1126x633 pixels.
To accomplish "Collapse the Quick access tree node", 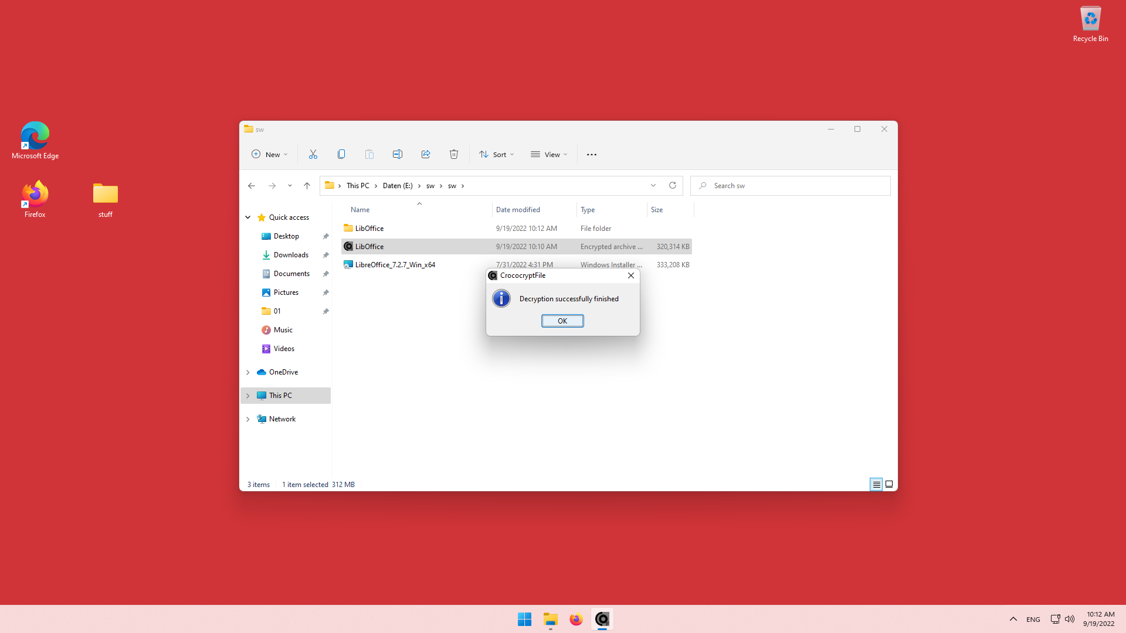I will [248, 217].
